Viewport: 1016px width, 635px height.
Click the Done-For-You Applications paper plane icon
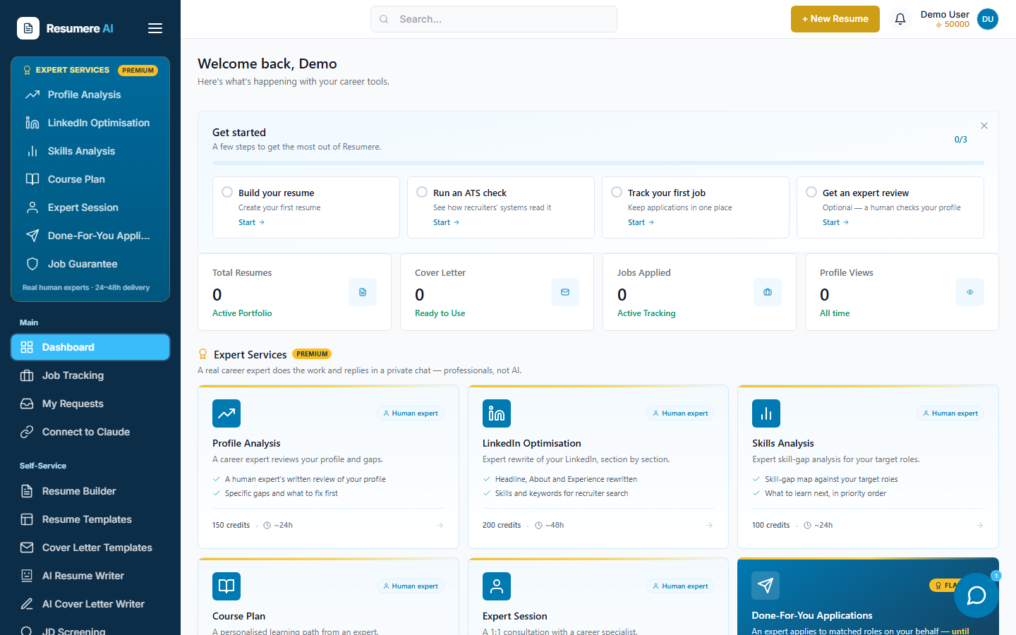click(x=766, y=586)
